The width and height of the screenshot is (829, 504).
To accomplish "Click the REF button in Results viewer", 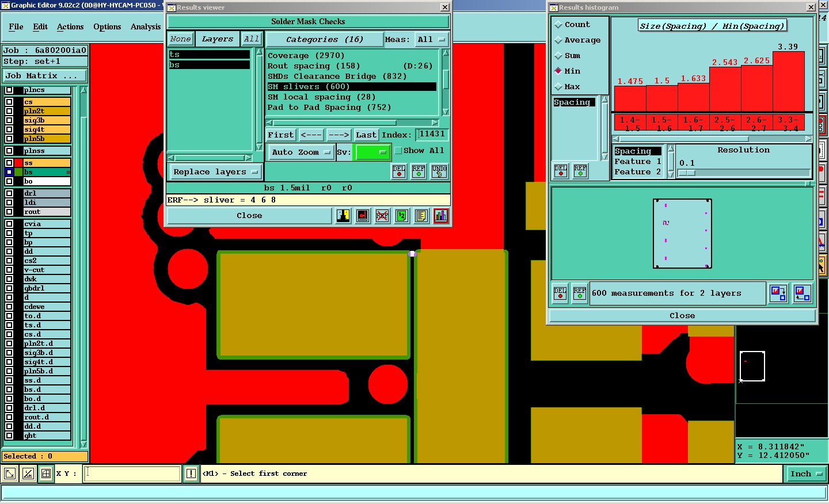I will point(419,171).
